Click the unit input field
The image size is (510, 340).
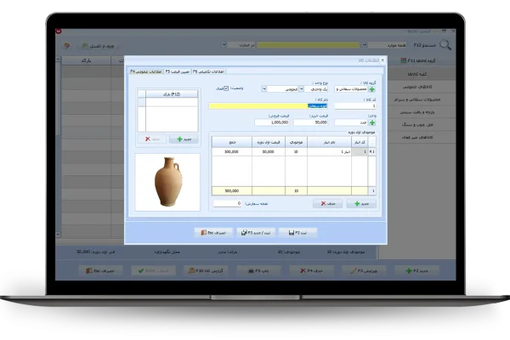pyautogui.click(x=352, y=122)
